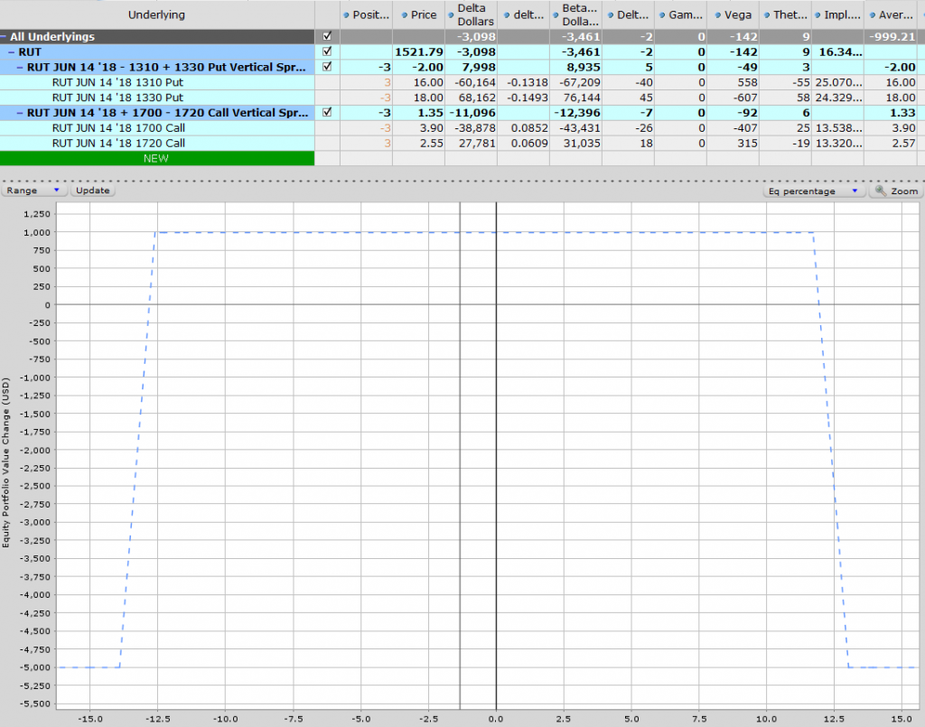Screen dimensions: 925x727
Task: Collapse the 1700 - 1720 Call Vertical Spread
Action: (x=22, y=113)
